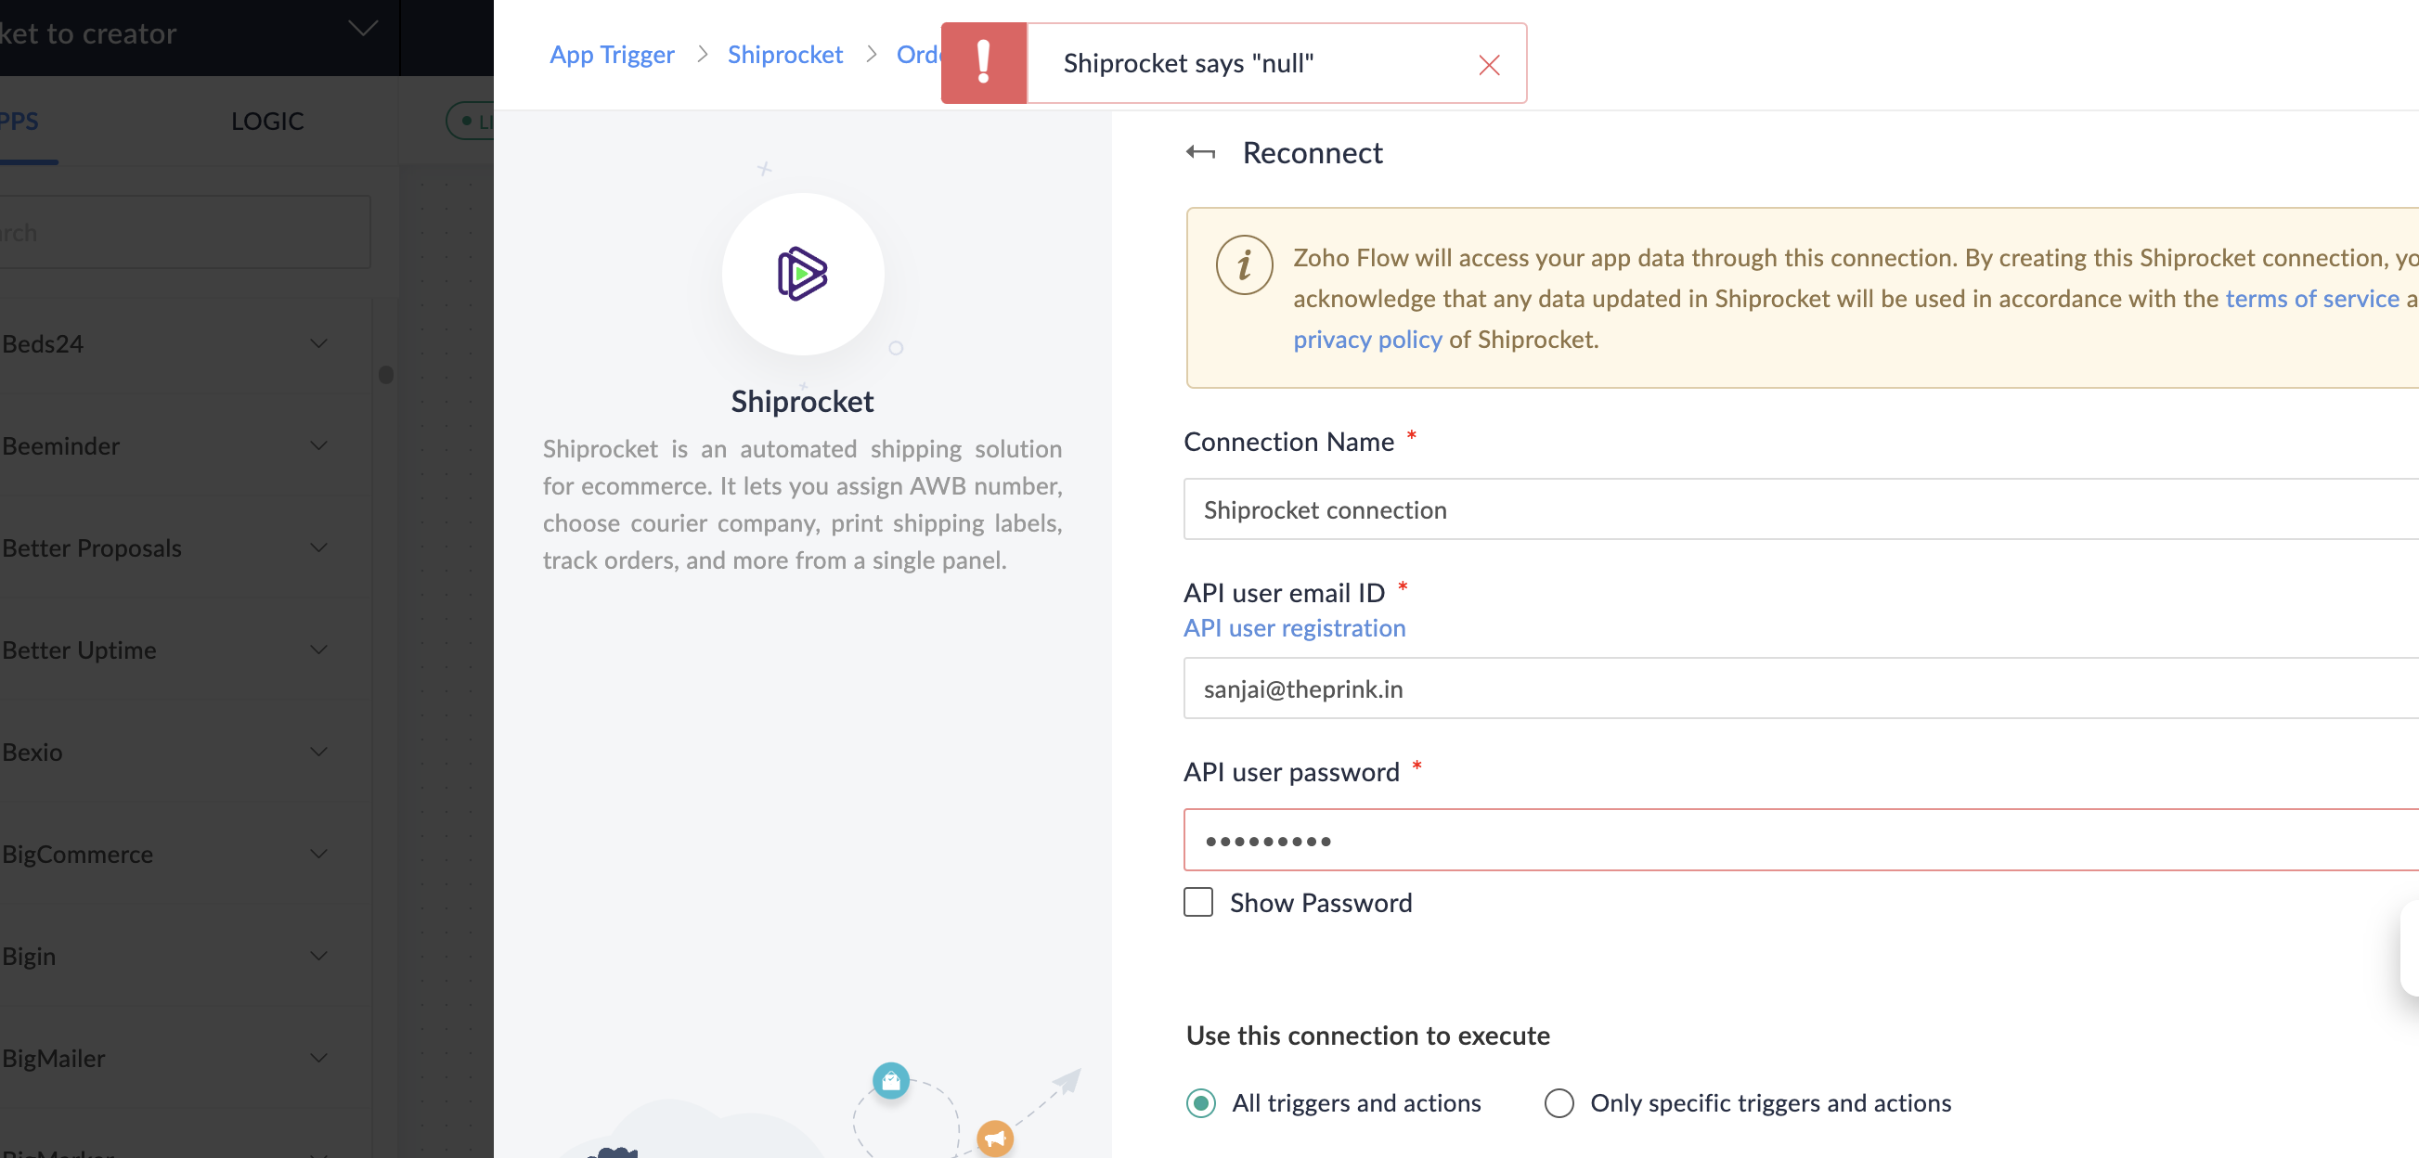Click the shopping bag illustration icon
This screenshot has width=2419, height=1158.
click(890, 1080)
